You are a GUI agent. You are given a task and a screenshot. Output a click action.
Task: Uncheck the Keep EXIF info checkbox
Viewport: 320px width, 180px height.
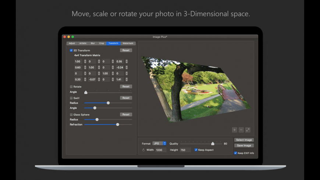(x=235, y=153)
